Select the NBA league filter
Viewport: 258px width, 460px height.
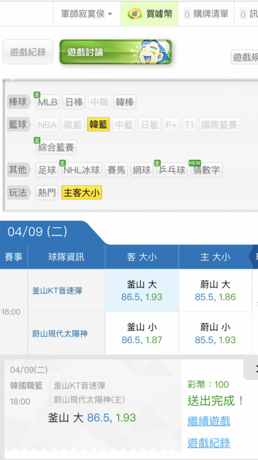pyautogui.click(x=47, y=125)
